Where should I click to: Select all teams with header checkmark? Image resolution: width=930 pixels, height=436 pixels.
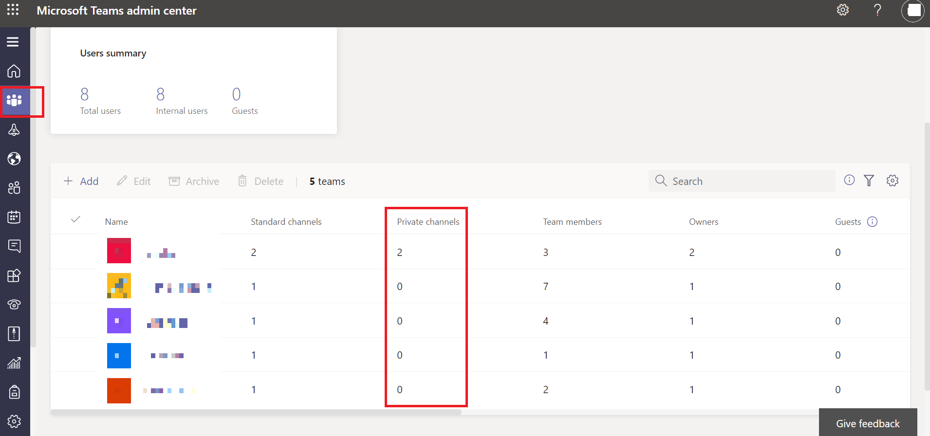pos(75,219)
